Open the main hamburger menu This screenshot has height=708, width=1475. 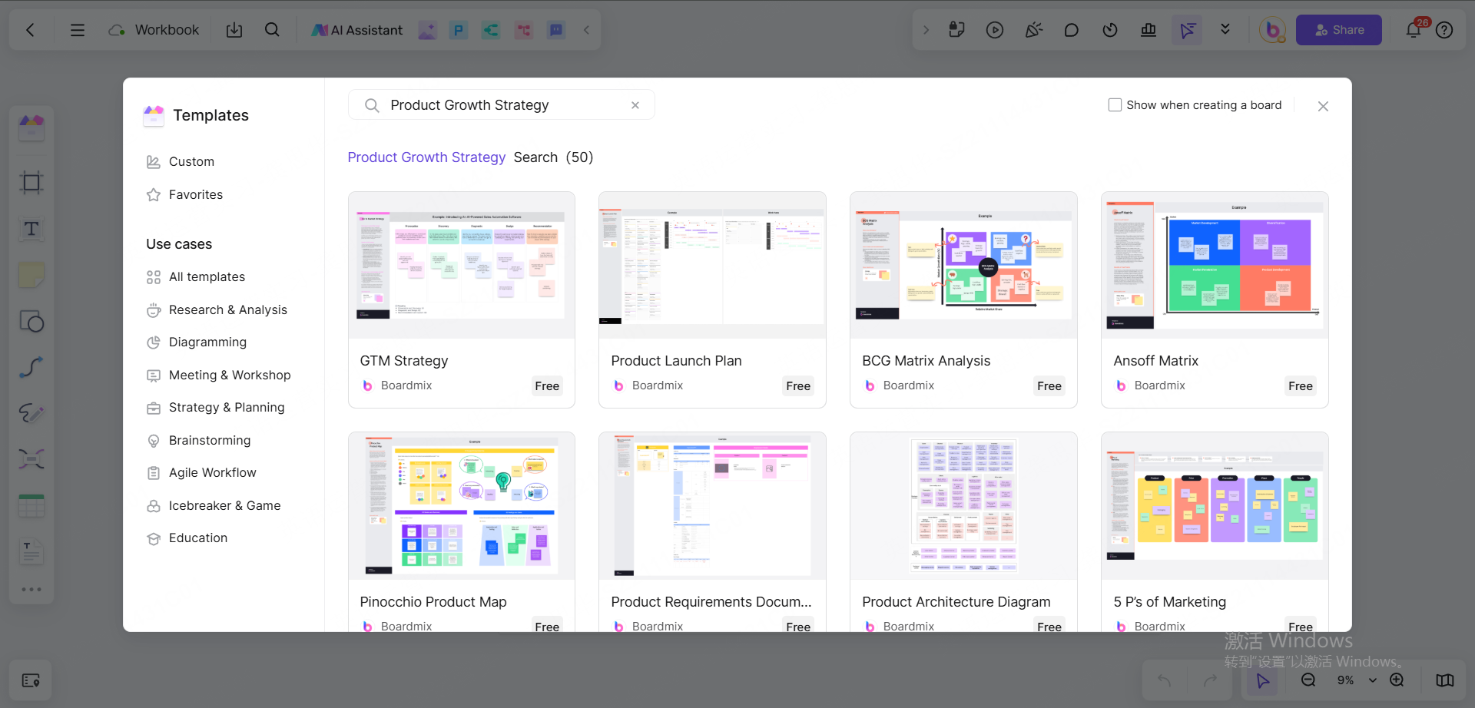(x=77, y=30)
